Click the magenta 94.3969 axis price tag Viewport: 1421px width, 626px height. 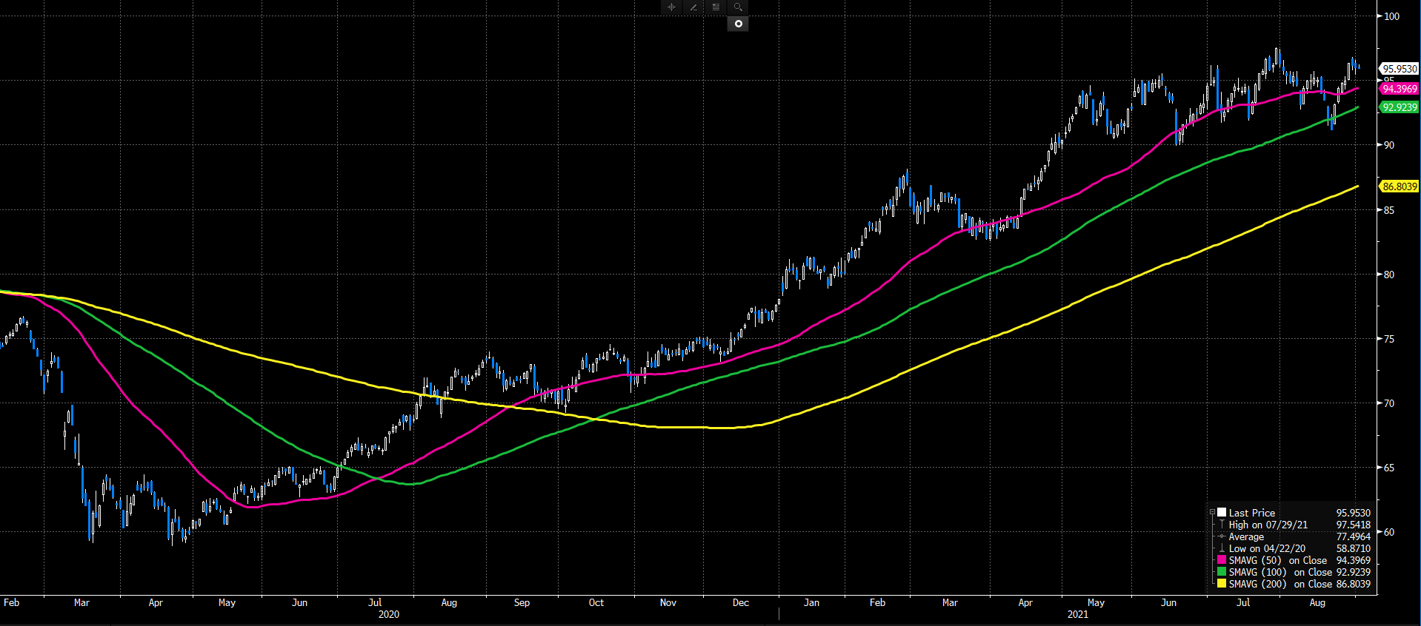pos(1400,89)
